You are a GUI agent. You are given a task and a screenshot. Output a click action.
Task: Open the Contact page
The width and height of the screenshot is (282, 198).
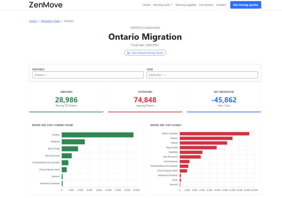(x=221, y=5)
